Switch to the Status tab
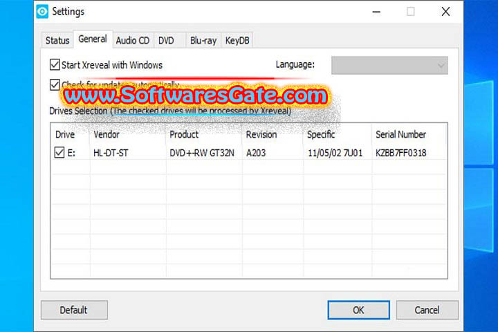Image resolution: width=498 pixels, height=332 pixels. click(x=57, y=41)
